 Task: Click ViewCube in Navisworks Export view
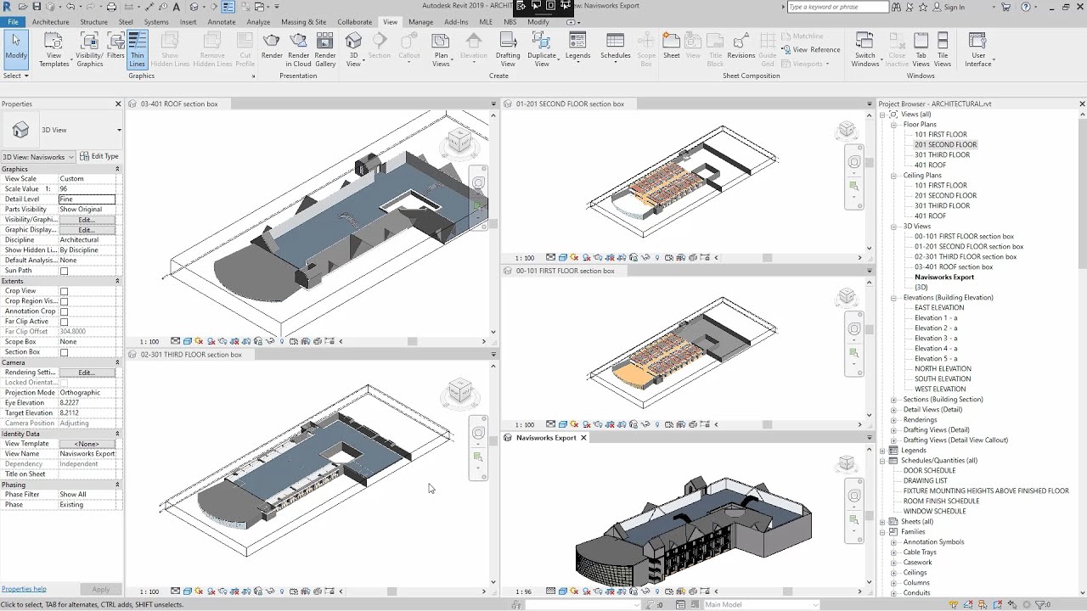tap(847, 462)
